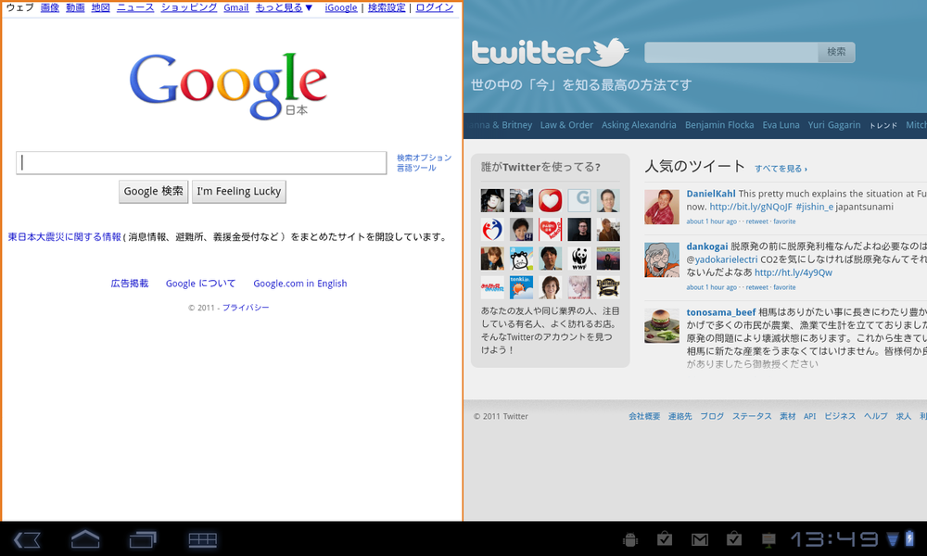
Task: Open the WWF panda avatar
Action: tap(579, 259)
